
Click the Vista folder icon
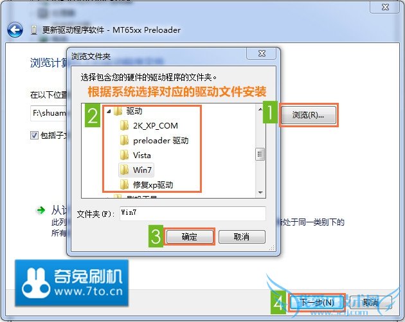[x=124, y=155]
